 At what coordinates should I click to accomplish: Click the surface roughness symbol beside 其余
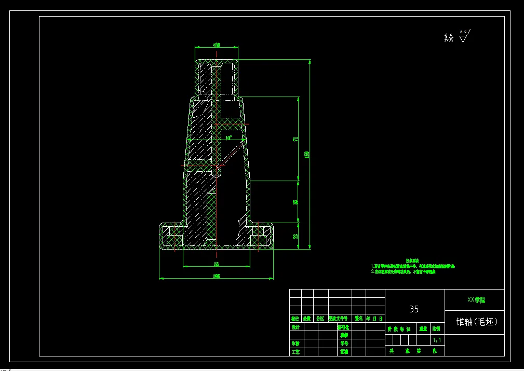coord(465,36)
